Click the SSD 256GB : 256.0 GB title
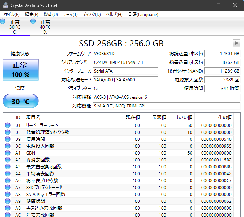The height and width of the screenshot is (217, 244). [121, 44]
